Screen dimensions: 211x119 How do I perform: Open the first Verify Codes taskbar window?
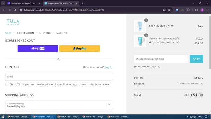coord(68,117)
